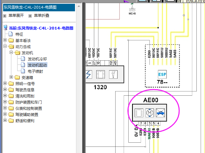Screen dimensions: 205x153
Task: Click the lightning spark icon in module 1320
Action: pos(89,74)
